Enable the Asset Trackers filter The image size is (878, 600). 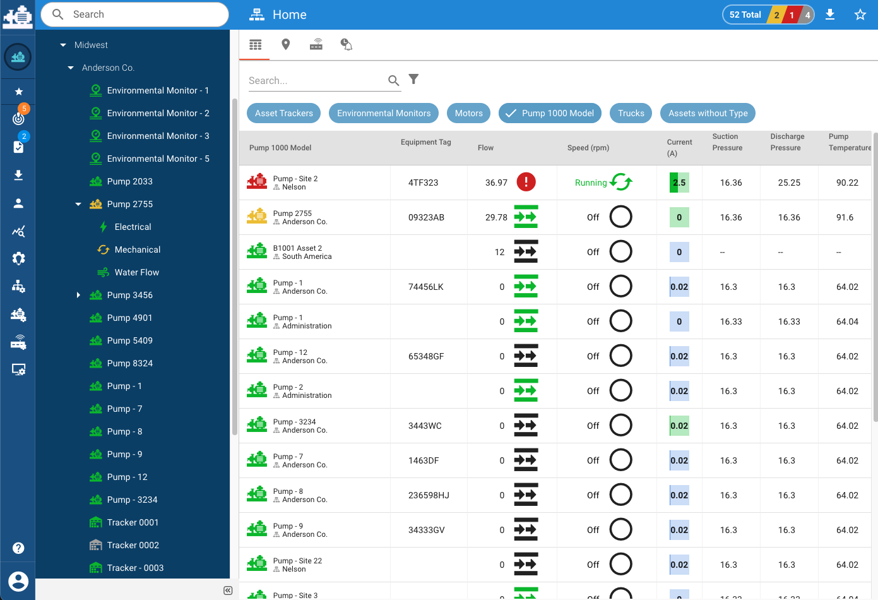(283, 113)
